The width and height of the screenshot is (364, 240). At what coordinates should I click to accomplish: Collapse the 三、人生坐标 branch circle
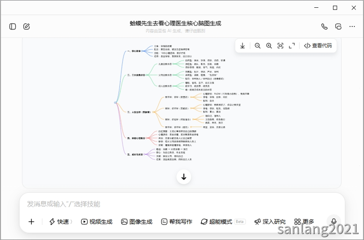tap(153, 112)
